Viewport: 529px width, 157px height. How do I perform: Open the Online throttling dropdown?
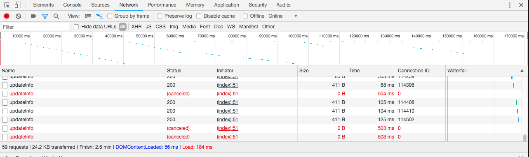283,16
